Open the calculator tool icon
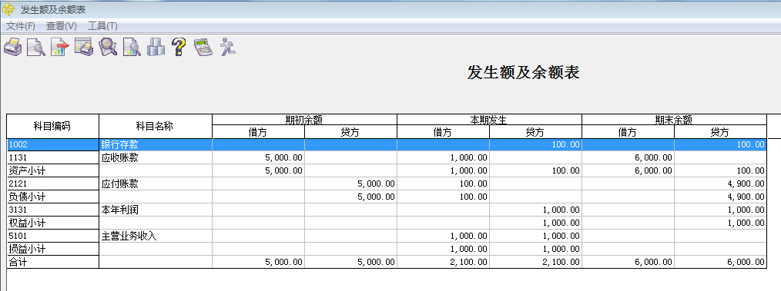This screenshot has height=291, width=781. click(x=203, y=47)
